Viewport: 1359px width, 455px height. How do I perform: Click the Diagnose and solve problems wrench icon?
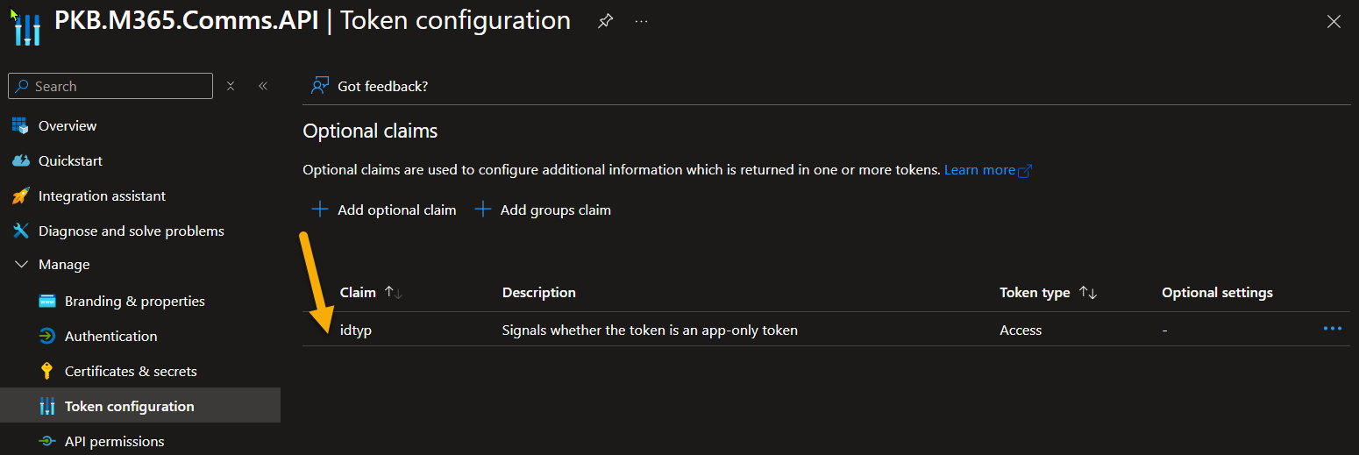tap(21, 231)
